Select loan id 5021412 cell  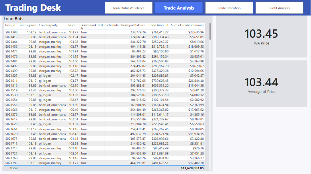coord(11,37)
